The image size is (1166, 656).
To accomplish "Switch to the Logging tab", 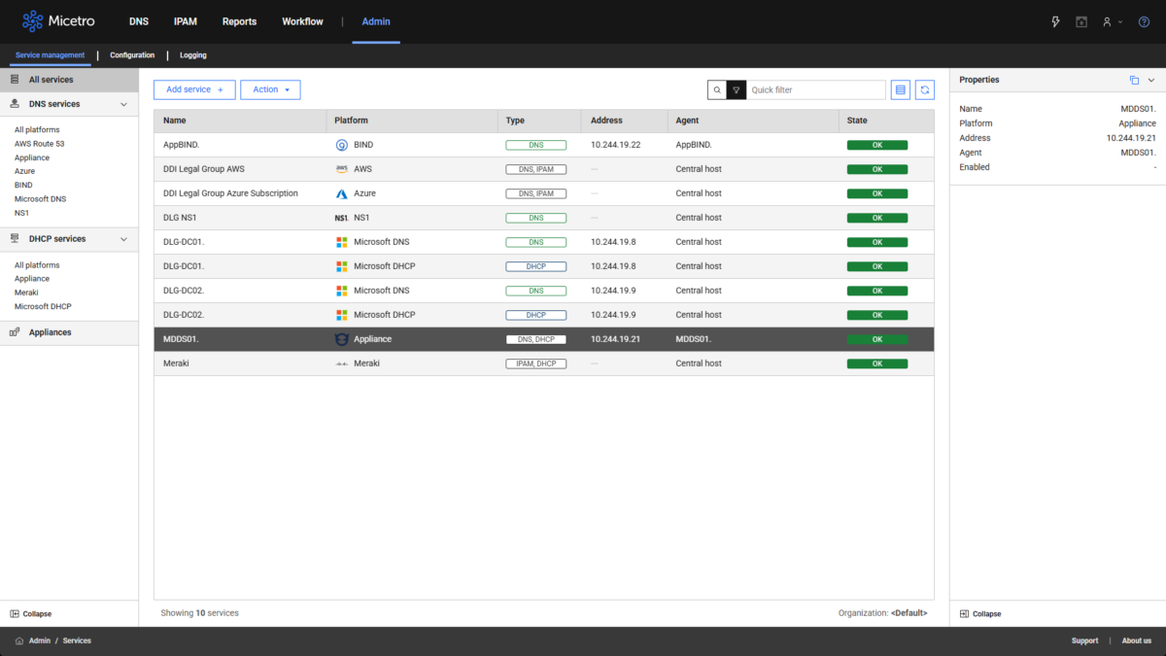I will tap(192, 55).
